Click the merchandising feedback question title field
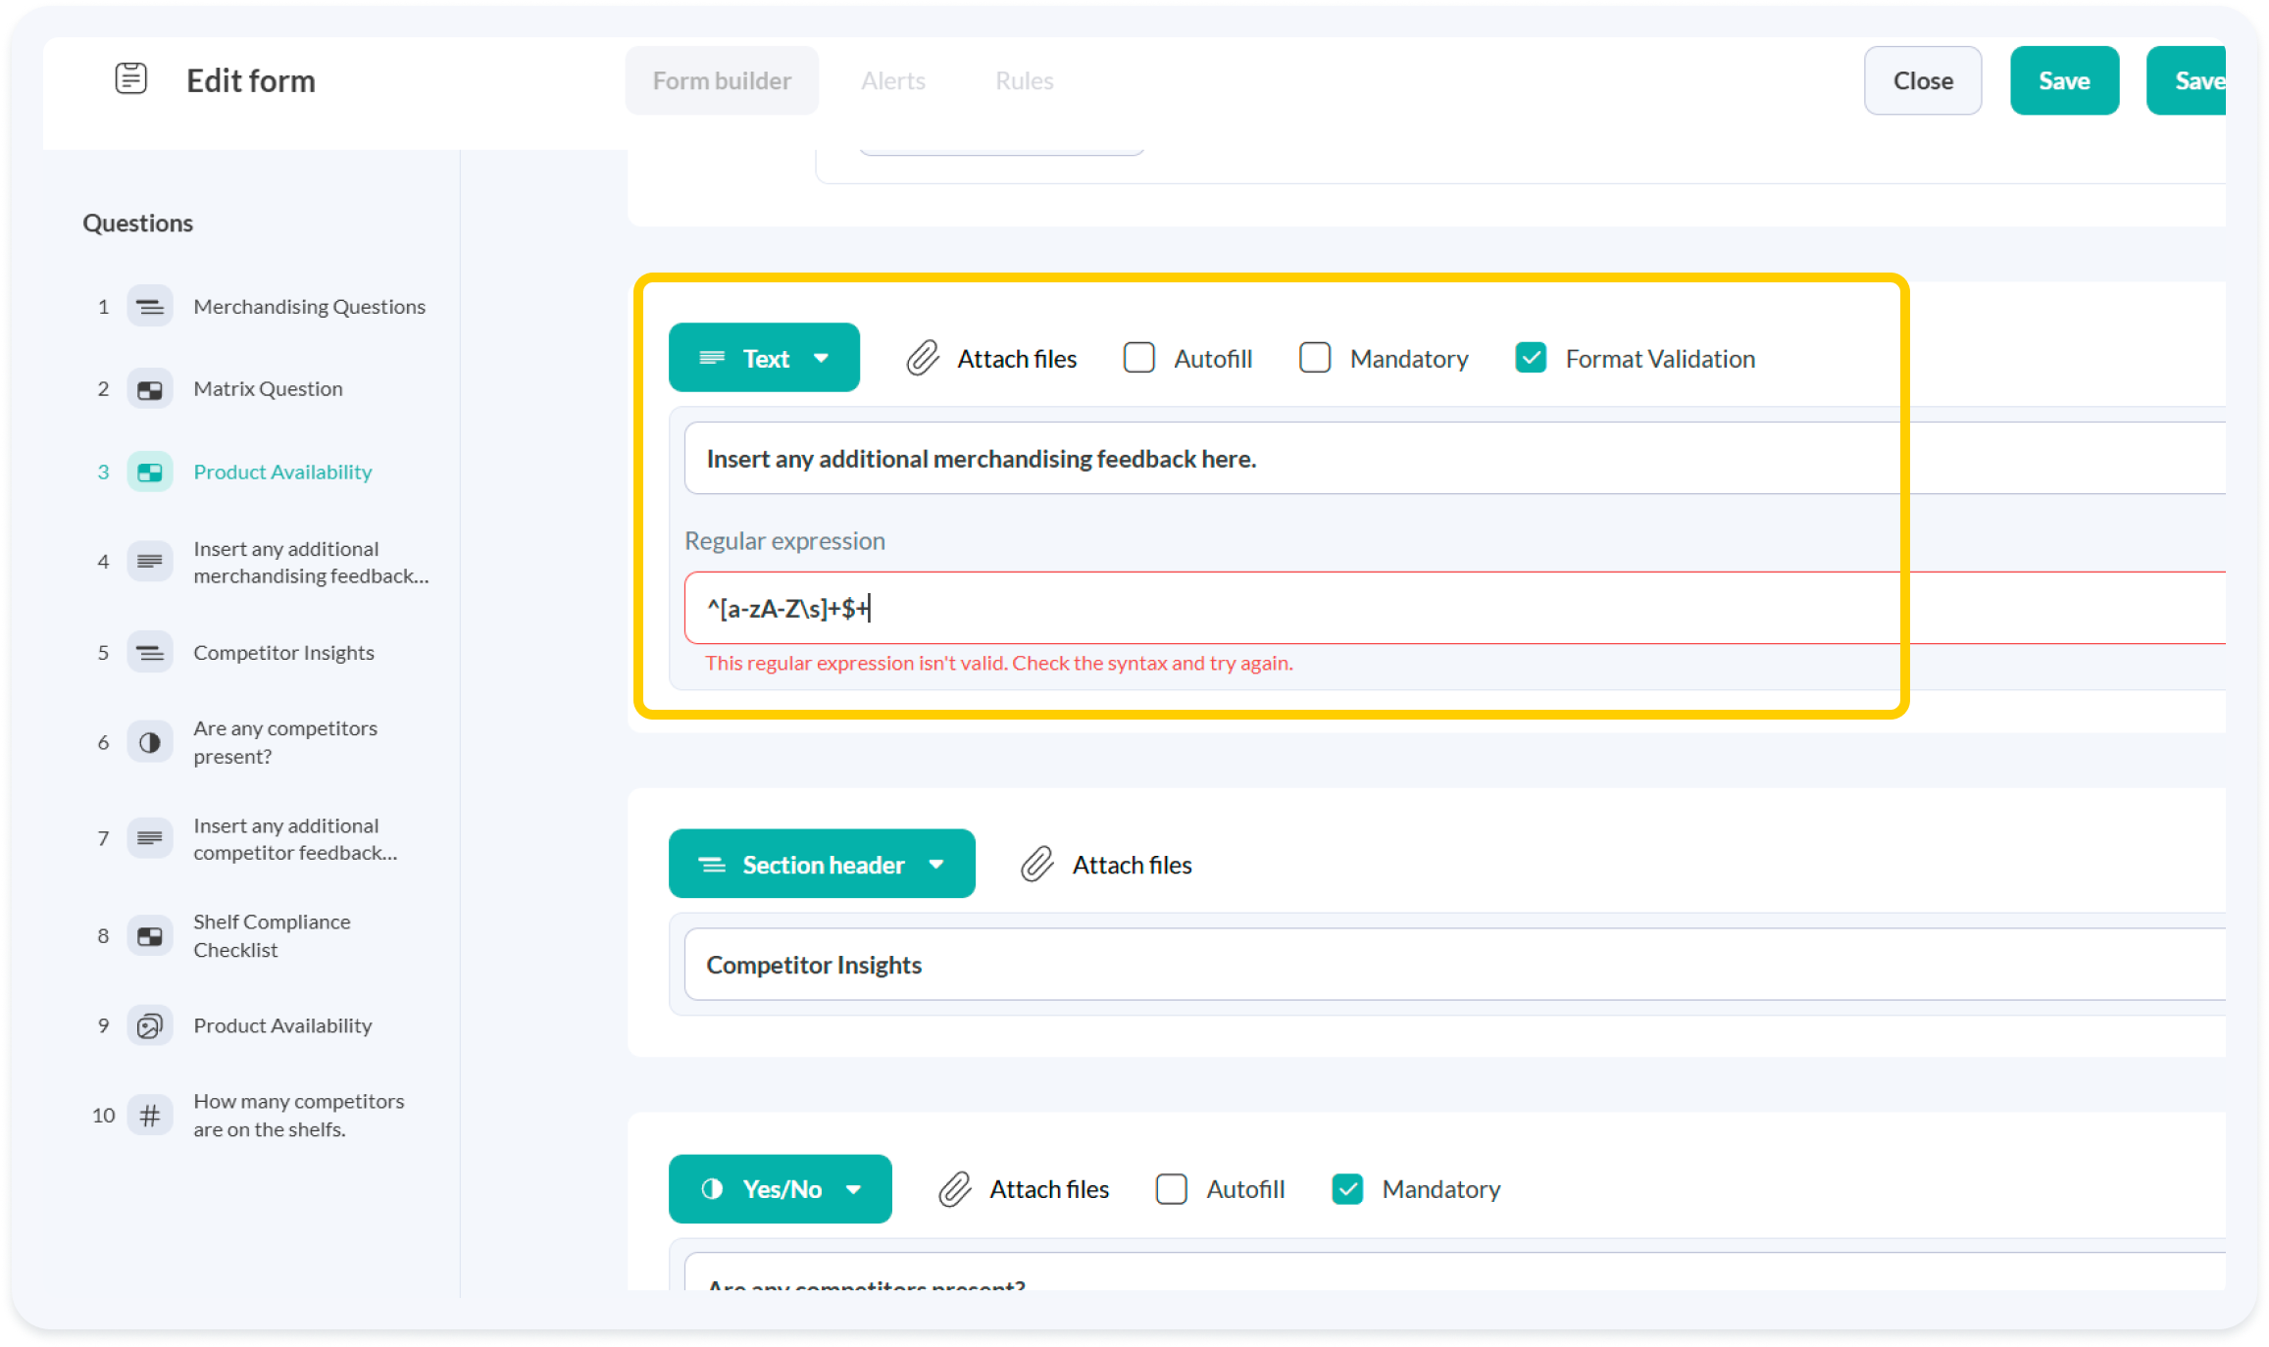Image resolution: width=2269 pixels, height=1347 pixels. pyautogui.click(x=1455, y=459)
